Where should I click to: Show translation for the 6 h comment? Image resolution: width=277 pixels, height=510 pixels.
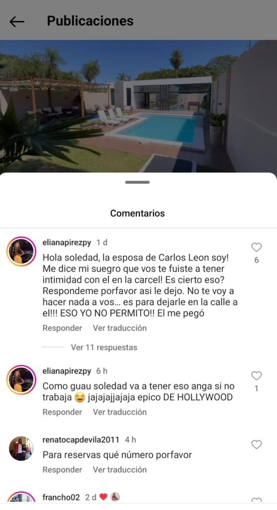coord(120,412)
